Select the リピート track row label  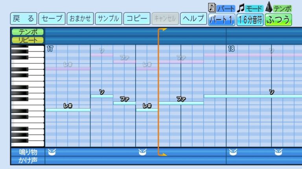[28, 40]
